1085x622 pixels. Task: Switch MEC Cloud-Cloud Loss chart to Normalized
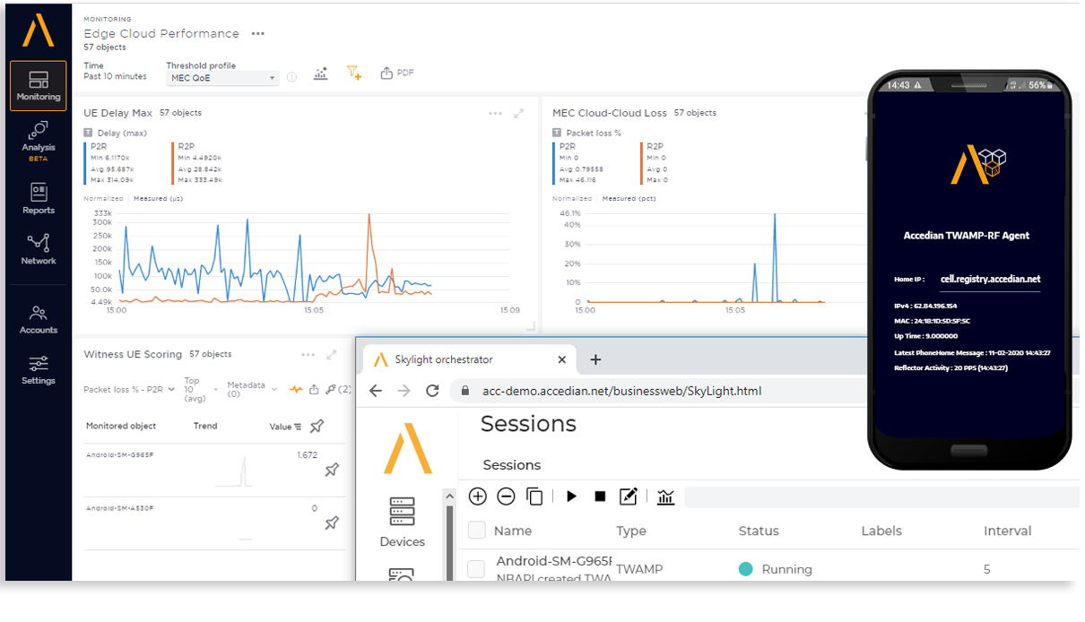pos(572,198)
